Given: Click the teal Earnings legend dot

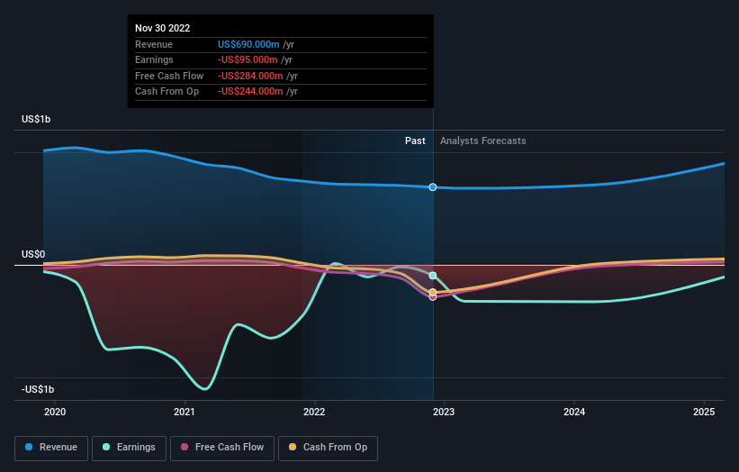Looking at the screenshot, I should click(x=106, y=447).
